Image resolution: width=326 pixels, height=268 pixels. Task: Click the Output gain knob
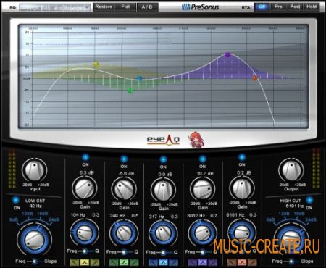pos(291,170)
